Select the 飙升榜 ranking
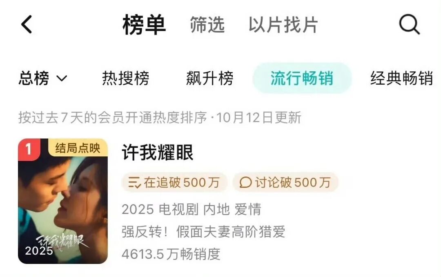 209,78
